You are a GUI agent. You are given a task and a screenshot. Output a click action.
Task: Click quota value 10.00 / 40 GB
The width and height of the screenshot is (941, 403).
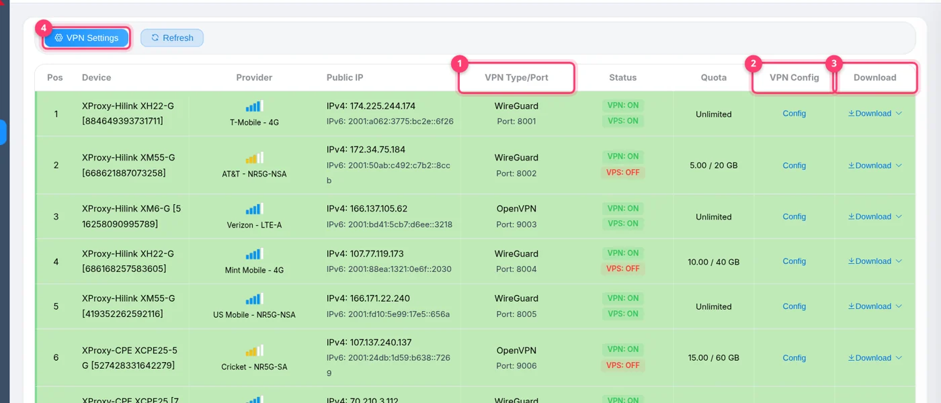[x=714, y=262]
